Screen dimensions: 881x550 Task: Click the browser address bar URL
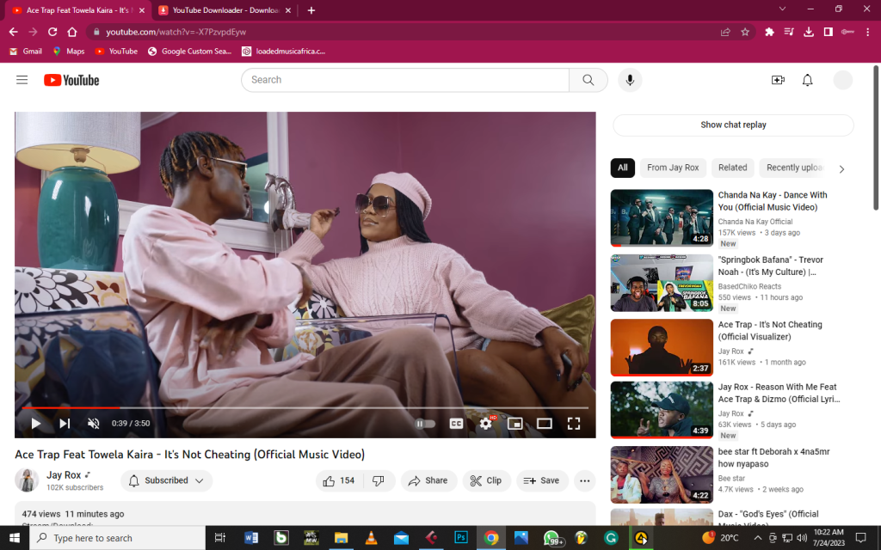[x=176, y=32]
